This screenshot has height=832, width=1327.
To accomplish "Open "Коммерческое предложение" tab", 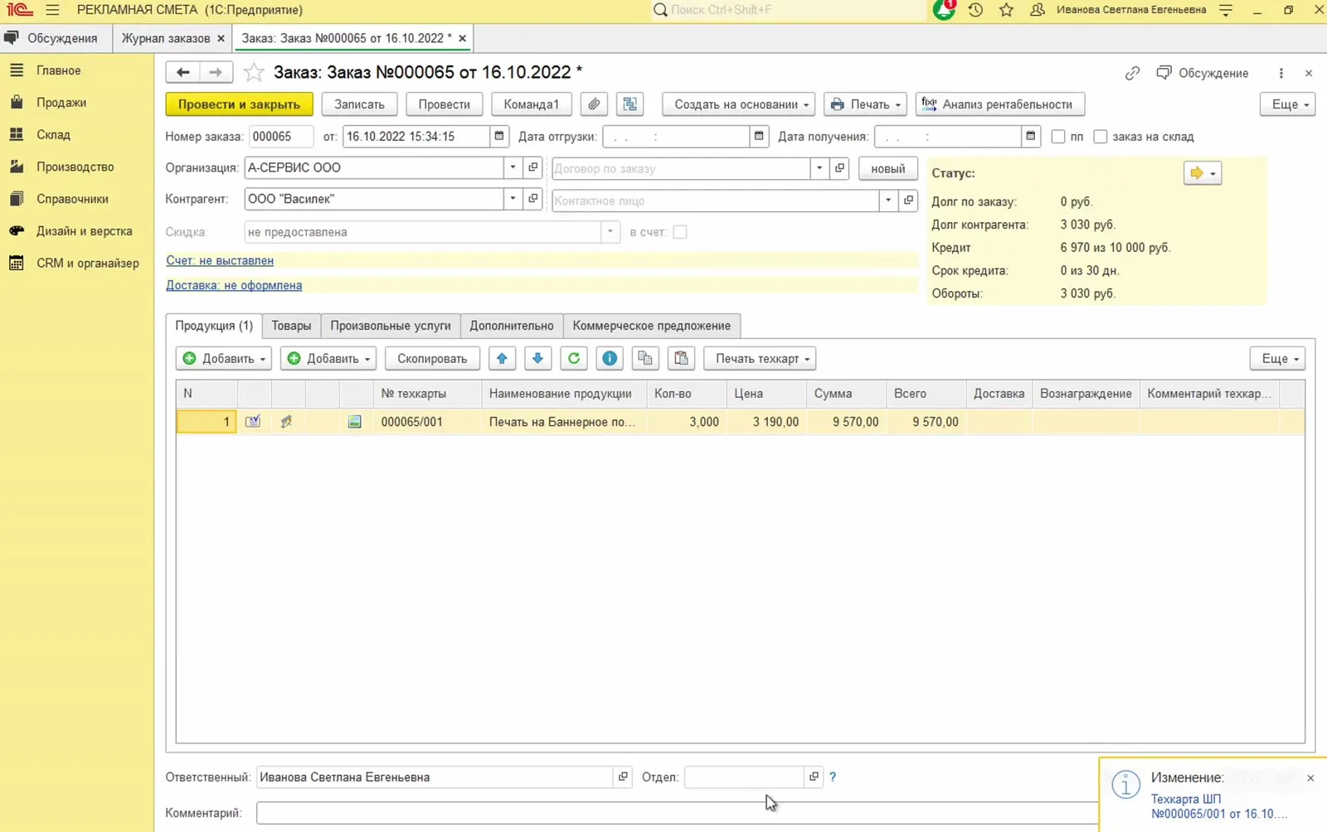I will (x=652, y=326).
